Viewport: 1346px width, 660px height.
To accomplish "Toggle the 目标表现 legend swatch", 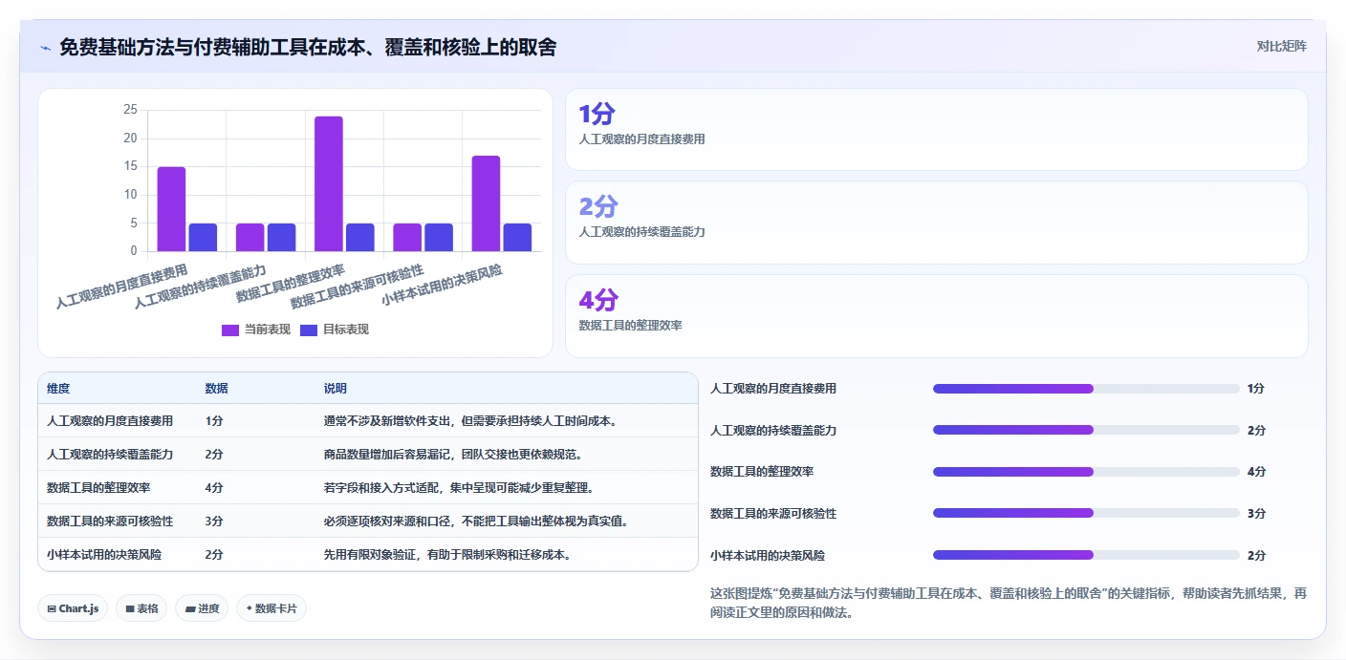I will pyautogui.click(x=309, y=330).
